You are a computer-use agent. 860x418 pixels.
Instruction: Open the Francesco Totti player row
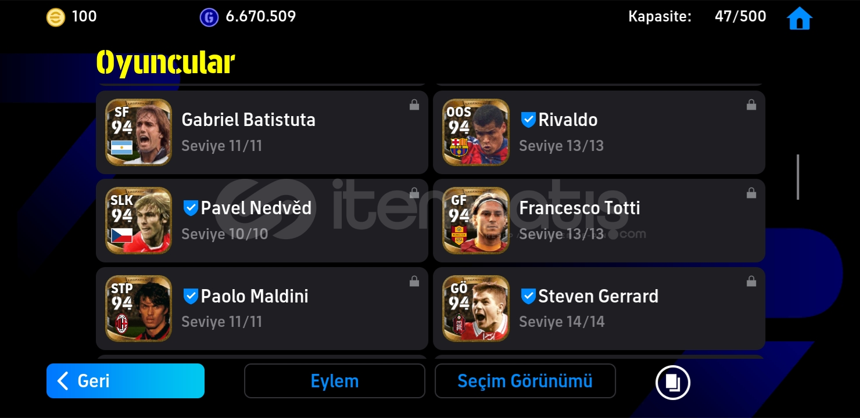[599, 221]
